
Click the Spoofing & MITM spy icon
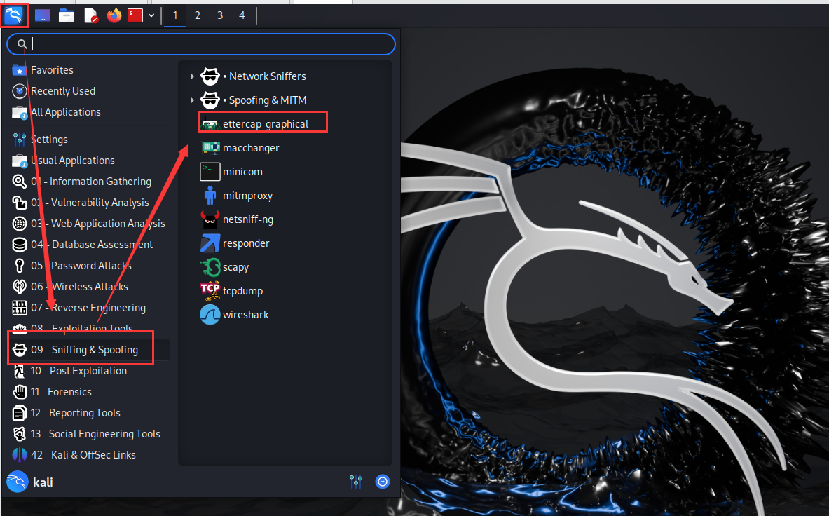coord(210,100)
